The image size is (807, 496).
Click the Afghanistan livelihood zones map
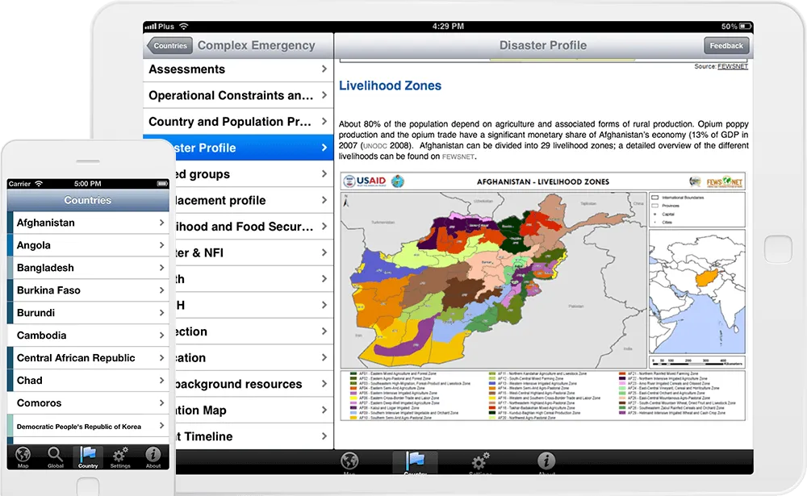click(x=494, y=280)
